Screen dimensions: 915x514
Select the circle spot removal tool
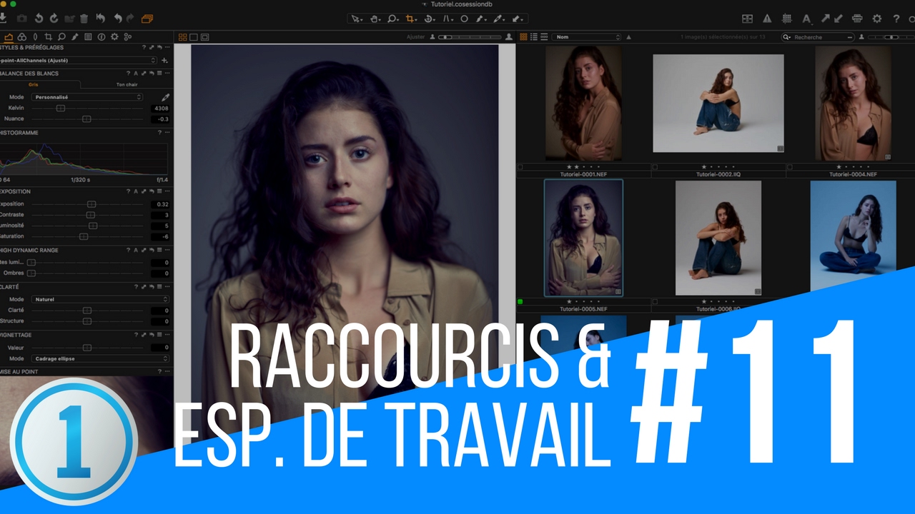[464, 19]
